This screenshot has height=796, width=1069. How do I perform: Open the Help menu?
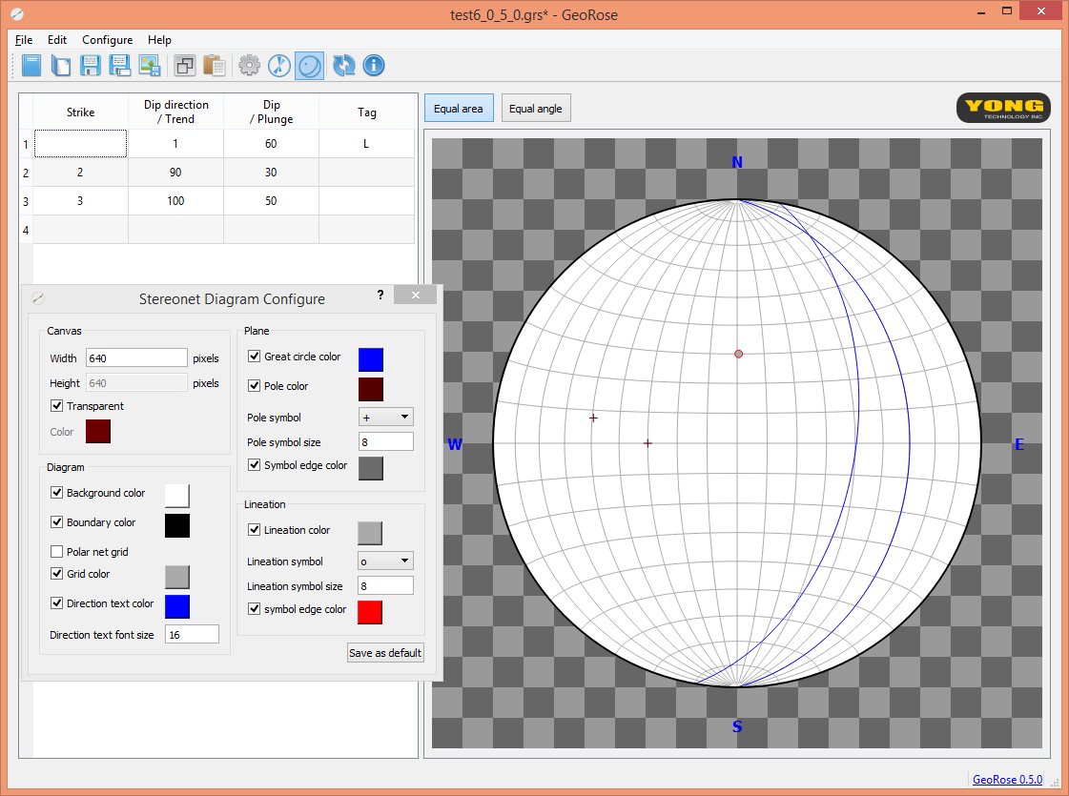pos(159,39)
